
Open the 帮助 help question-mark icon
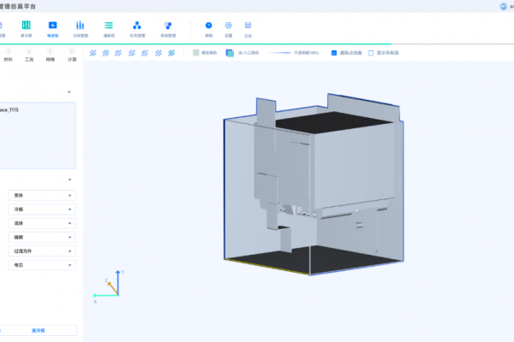(208, 27)
